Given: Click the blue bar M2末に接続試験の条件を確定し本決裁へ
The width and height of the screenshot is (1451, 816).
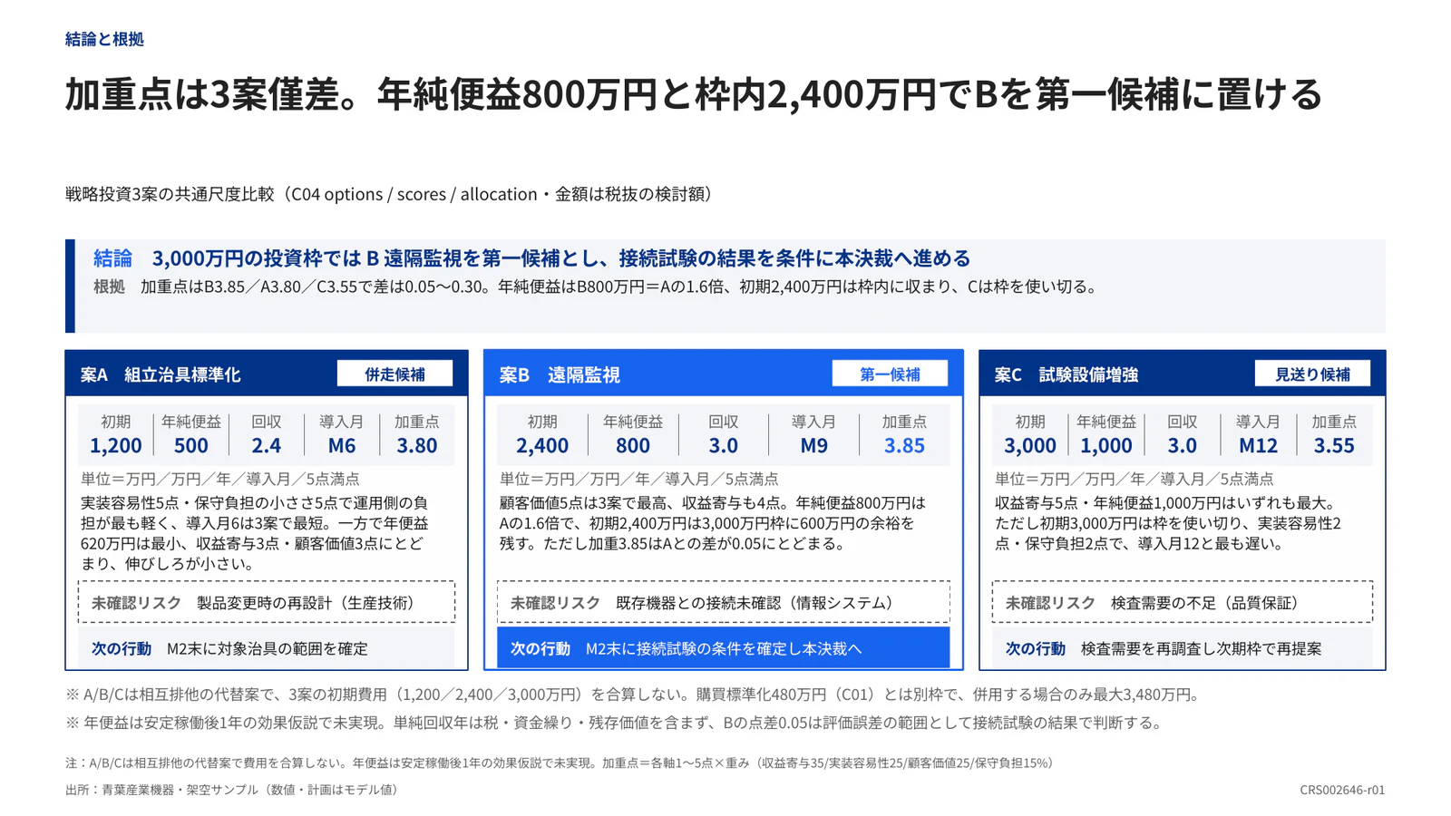Looking at the screenshot, I should 724,648.
